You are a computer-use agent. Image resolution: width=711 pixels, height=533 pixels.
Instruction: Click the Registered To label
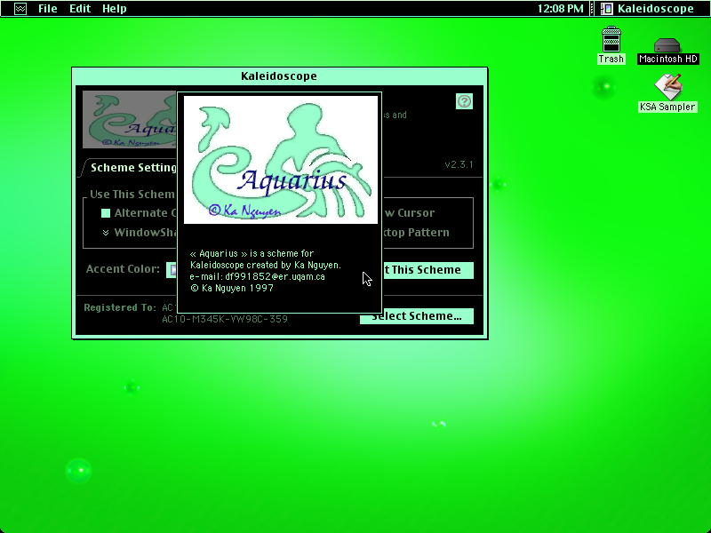click(120, 307)
